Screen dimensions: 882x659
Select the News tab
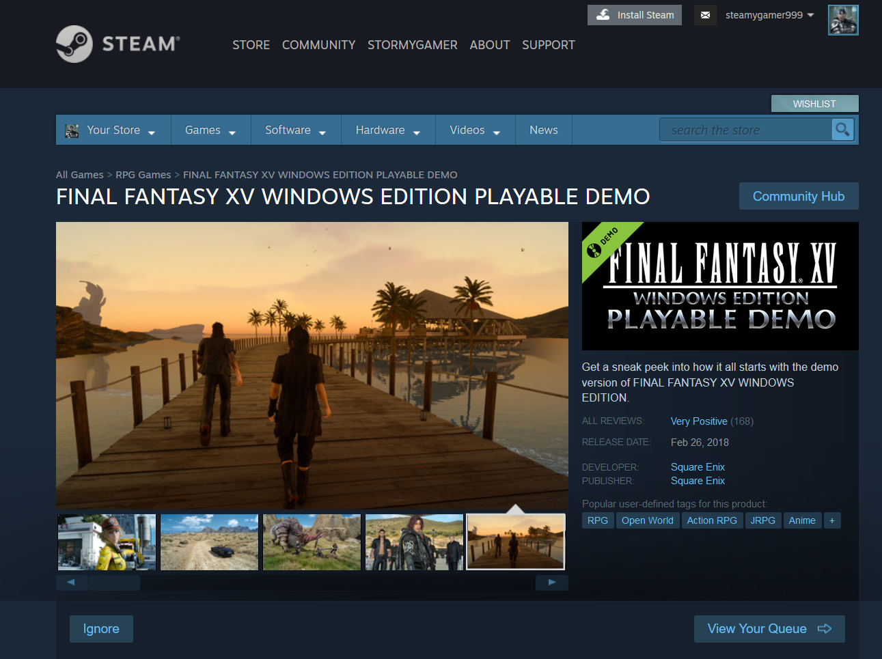[x=543, y=130]
